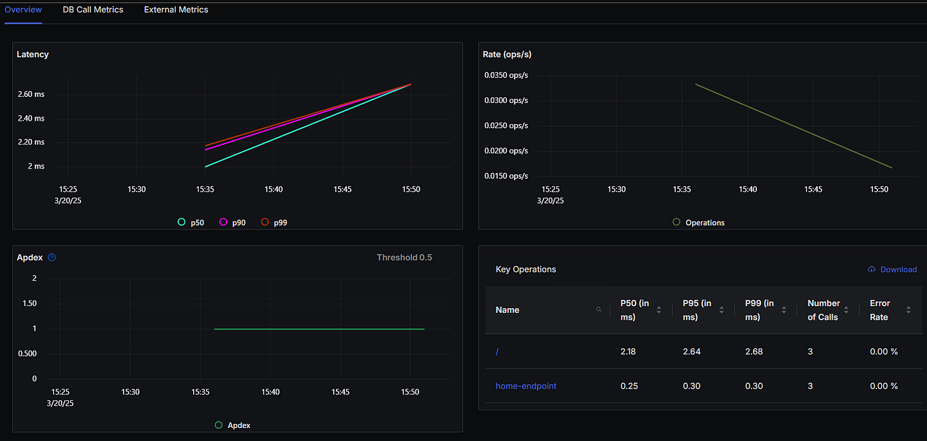
Task: Toggle the p90 latency legend circle
Action: coord(223,222)
